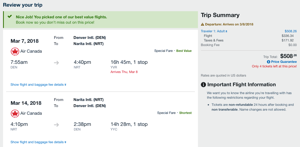
Task: Click the departure flight arrow icon
Action: click(x=57, y=63)
